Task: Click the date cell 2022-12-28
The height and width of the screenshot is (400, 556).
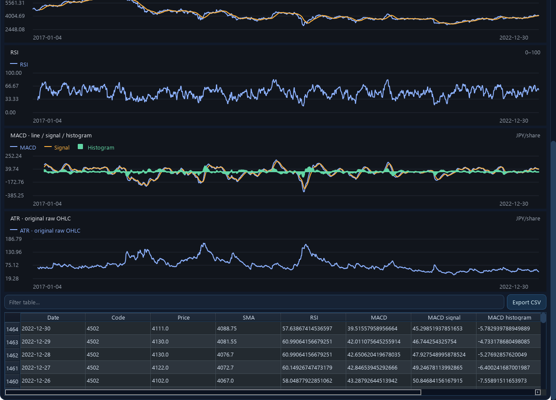Action: [x=53, y=354]
